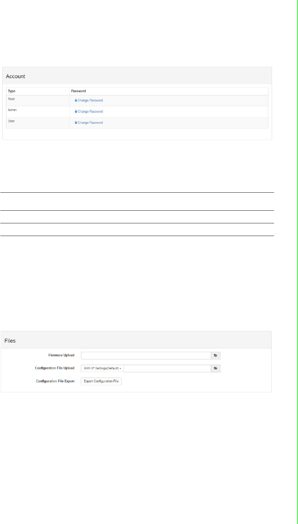Select the Root cell in the Type column

[38, 101]
